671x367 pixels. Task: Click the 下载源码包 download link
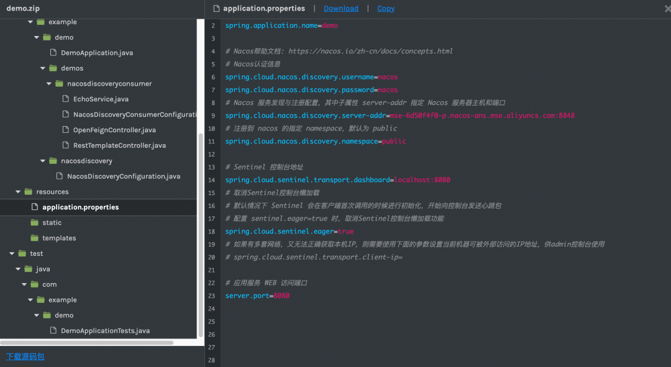click(x=25, y=356)
